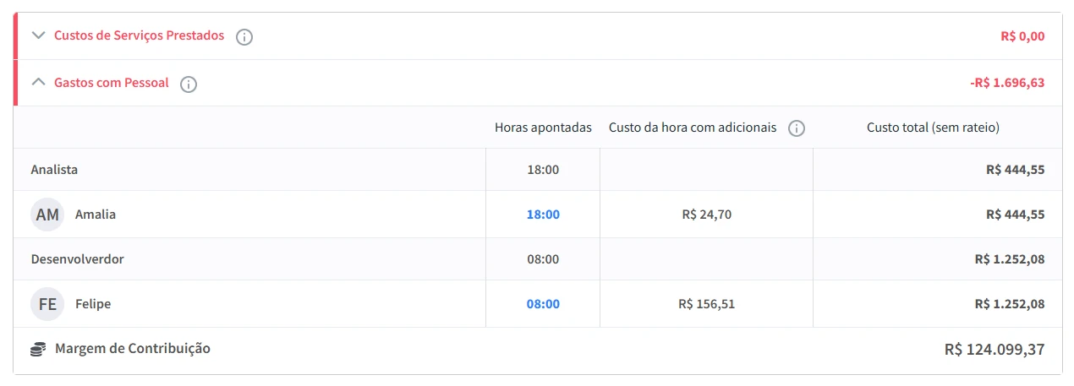Image resolution: width=1074 pixels, height=386 pixels.
Task: Click Amalia's AM avatar
Action: 47,215
